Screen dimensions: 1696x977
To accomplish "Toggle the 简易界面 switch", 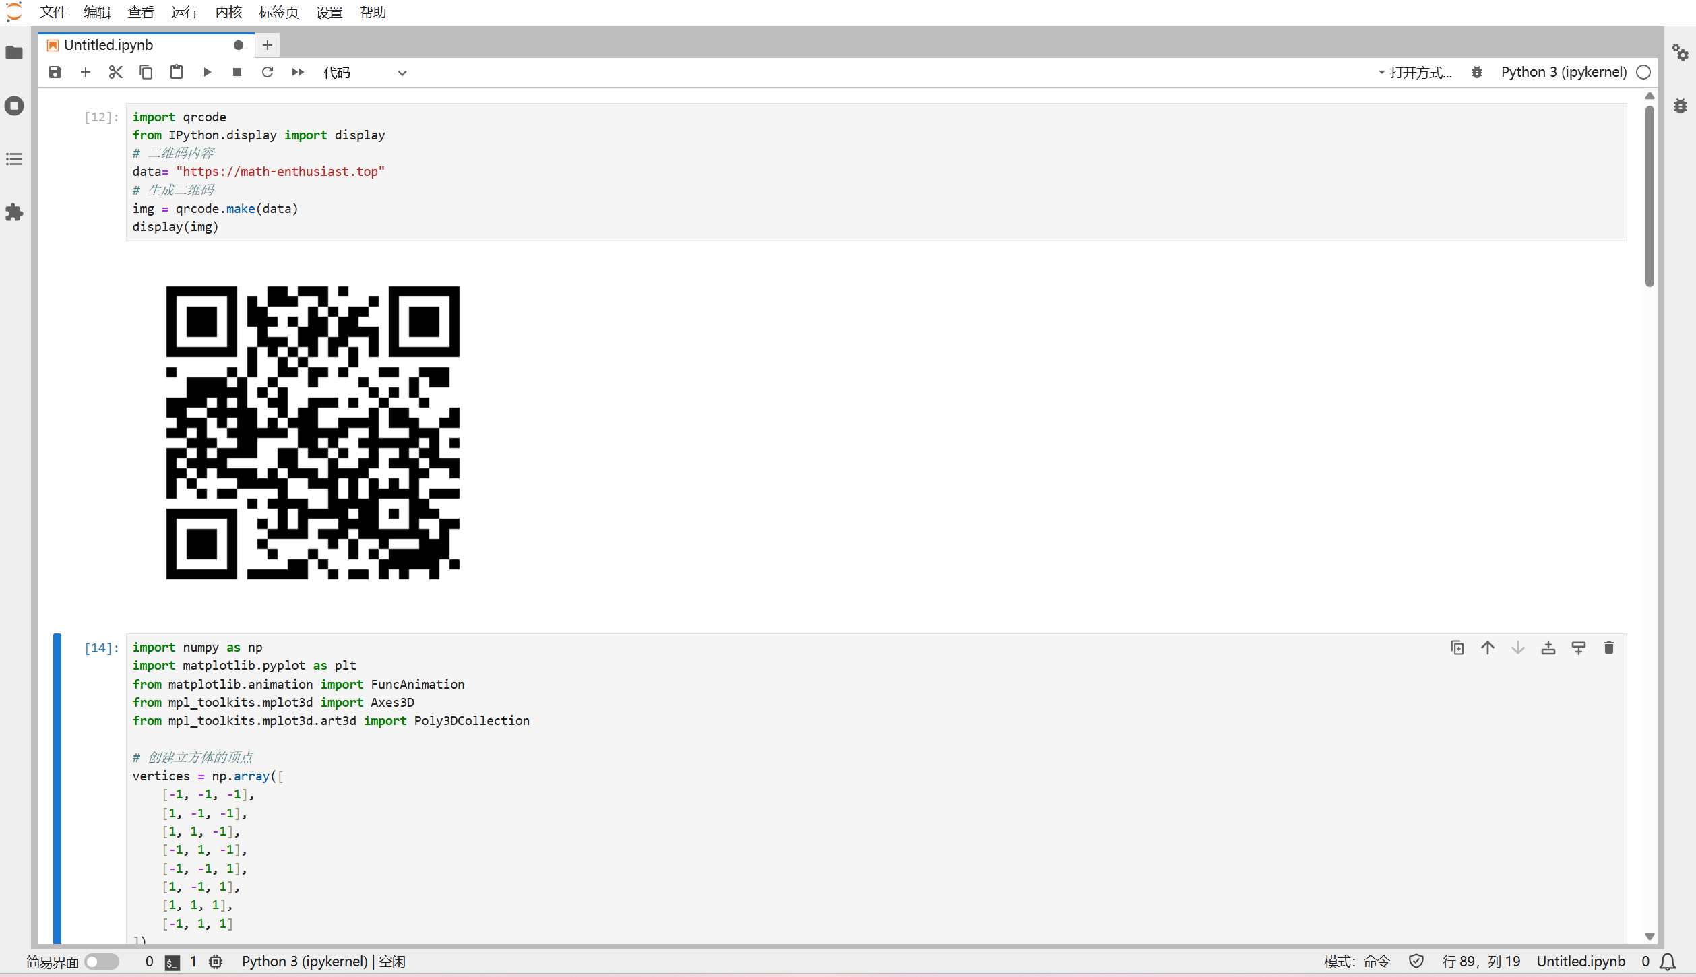I will coord(102,962).
